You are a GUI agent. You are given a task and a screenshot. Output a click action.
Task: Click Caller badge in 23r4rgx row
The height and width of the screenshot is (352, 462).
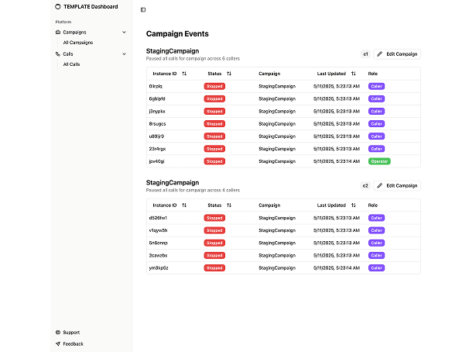tap(377, 149)
